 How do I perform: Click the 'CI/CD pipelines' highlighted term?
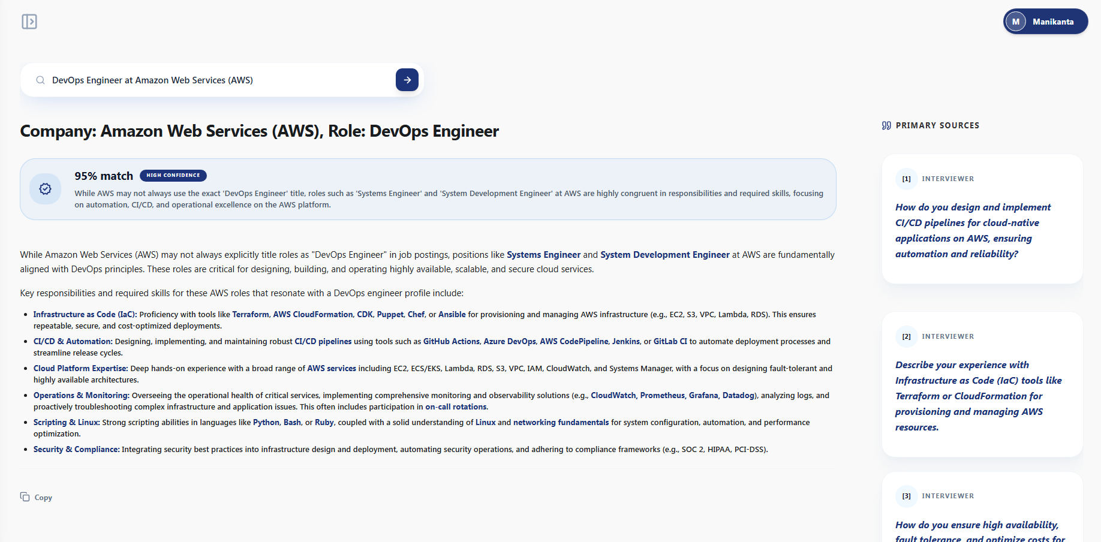click(323, 341)
